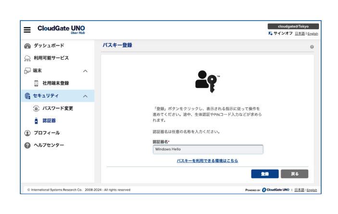Click the セキュリティ label in the sidebar
338x214 pixels.
[46, 96]
